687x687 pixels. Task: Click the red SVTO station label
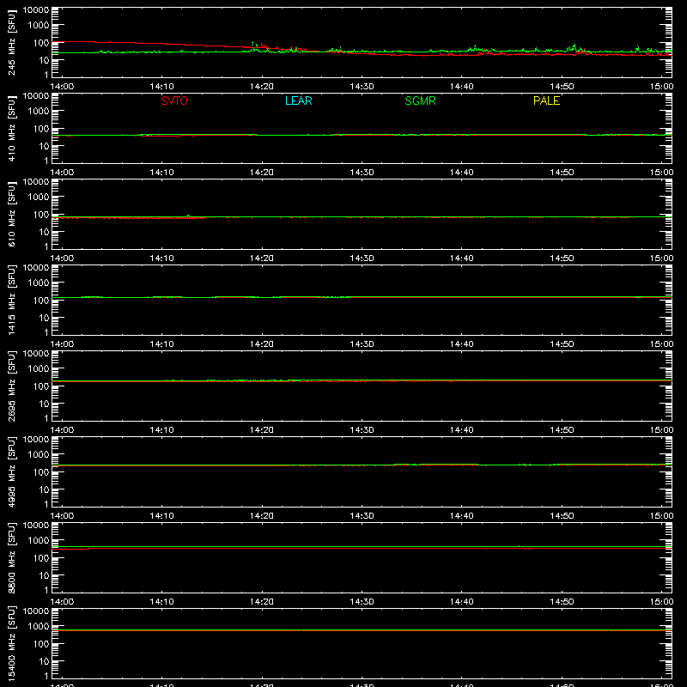click(x=174, y=100)
